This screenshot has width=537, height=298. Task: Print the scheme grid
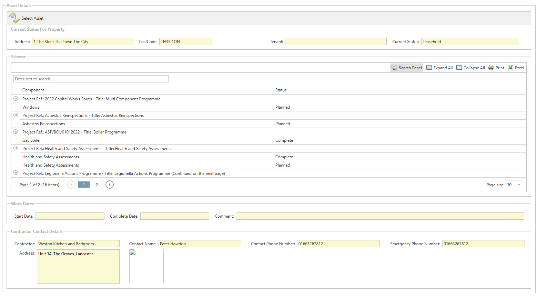click(x=496, y=68)
